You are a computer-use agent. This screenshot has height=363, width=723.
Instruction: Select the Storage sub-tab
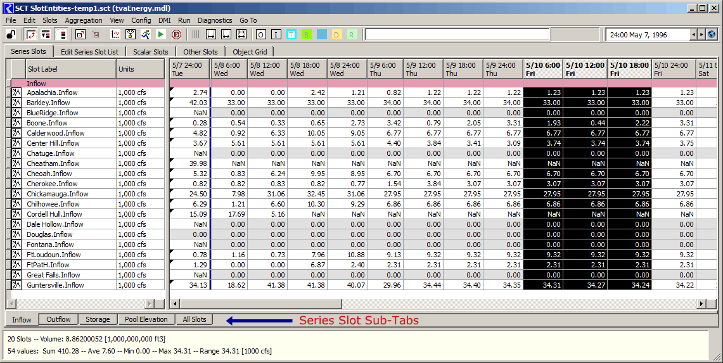click(x=98, y=319)
